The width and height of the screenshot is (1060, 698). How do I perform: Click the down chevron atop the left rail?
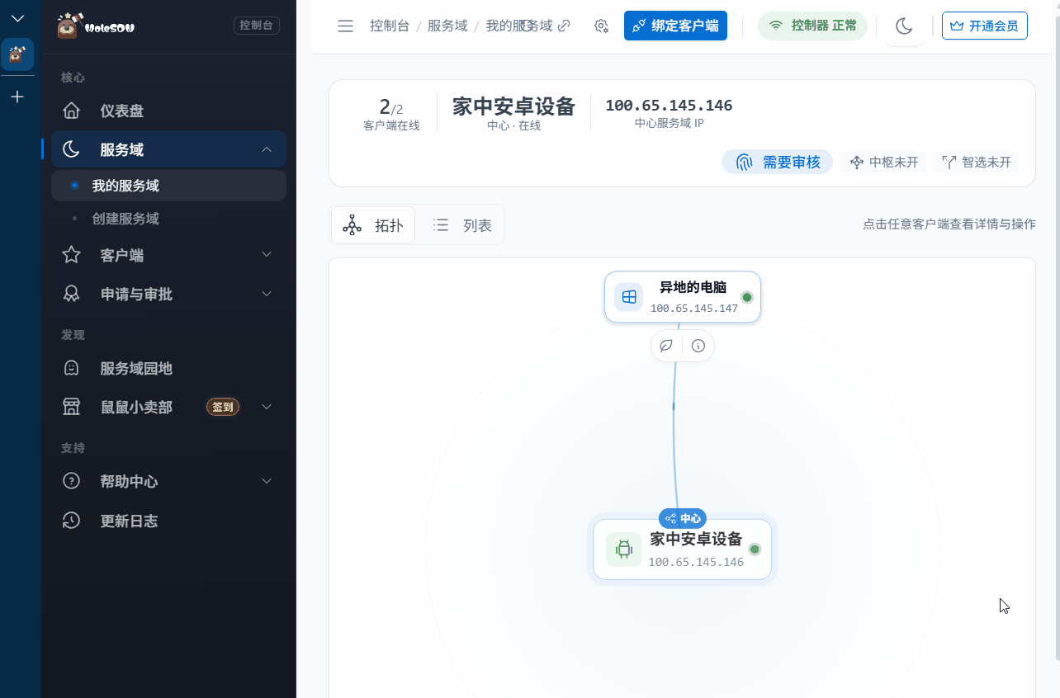[17, 18]
